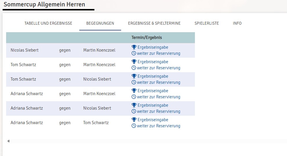287x156 pixels.
Task: Click Nicolas Siebert in the first row
Action: coord(24,50)
